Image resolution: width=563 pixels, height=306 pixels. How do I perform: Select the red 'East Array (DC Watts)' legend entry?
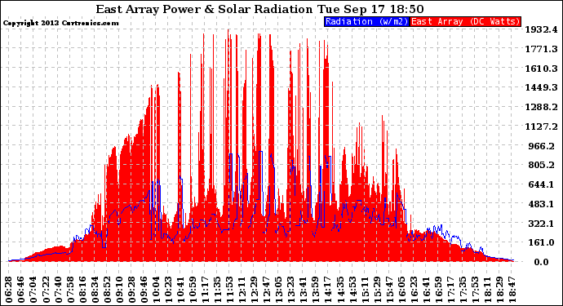click(465, 21)
